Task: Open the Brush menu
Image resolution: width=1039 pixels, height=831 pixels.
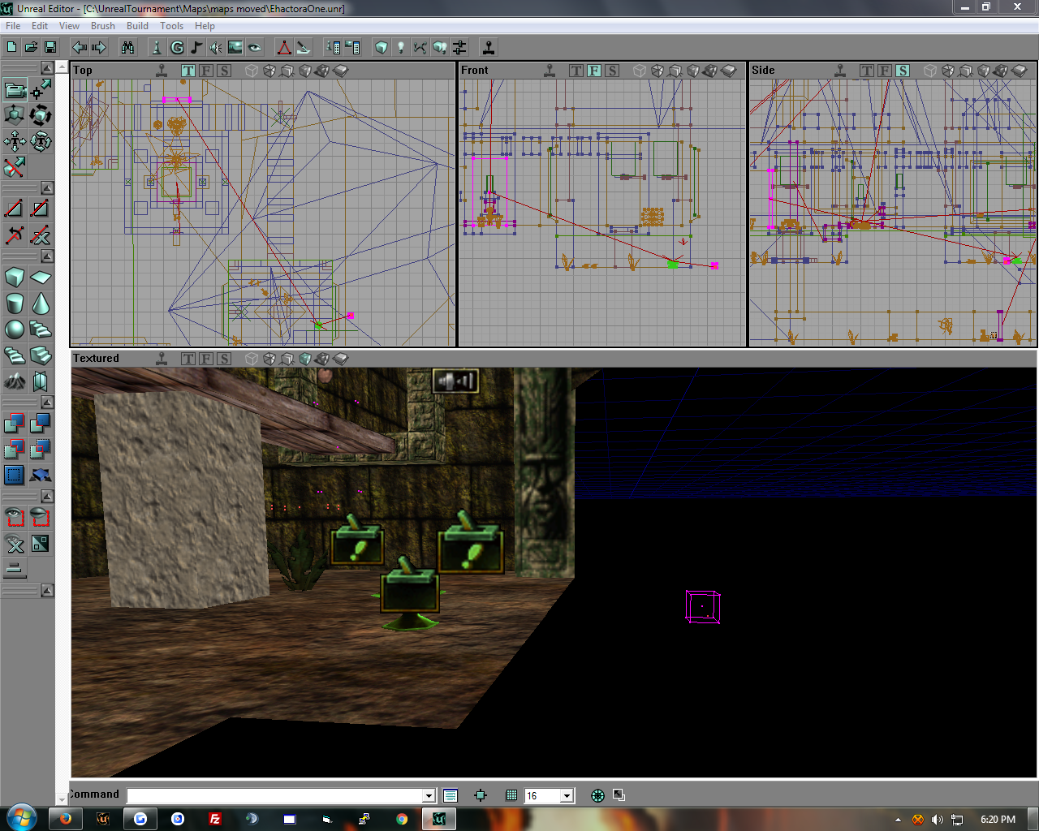Action: (102, 26)
